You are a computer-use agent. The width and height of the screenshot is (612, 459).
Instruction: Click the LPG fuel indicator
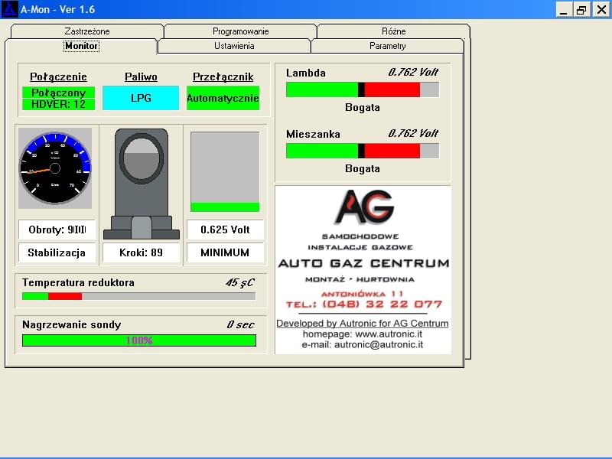click(x=141, y=98)
